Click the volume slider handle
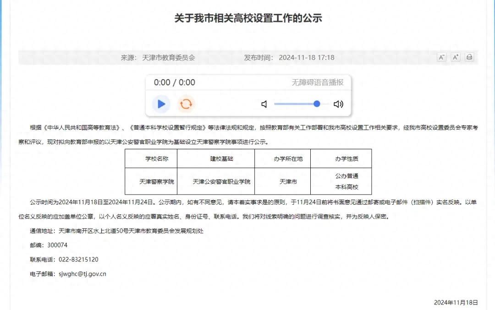 (x=317, y=104)
